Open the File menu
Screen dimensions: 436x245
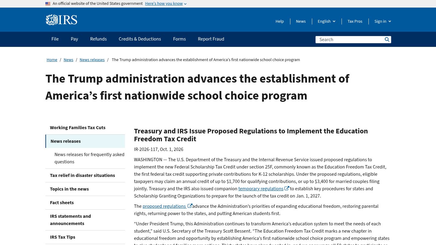pyautogui.click(x=55, y=39)
